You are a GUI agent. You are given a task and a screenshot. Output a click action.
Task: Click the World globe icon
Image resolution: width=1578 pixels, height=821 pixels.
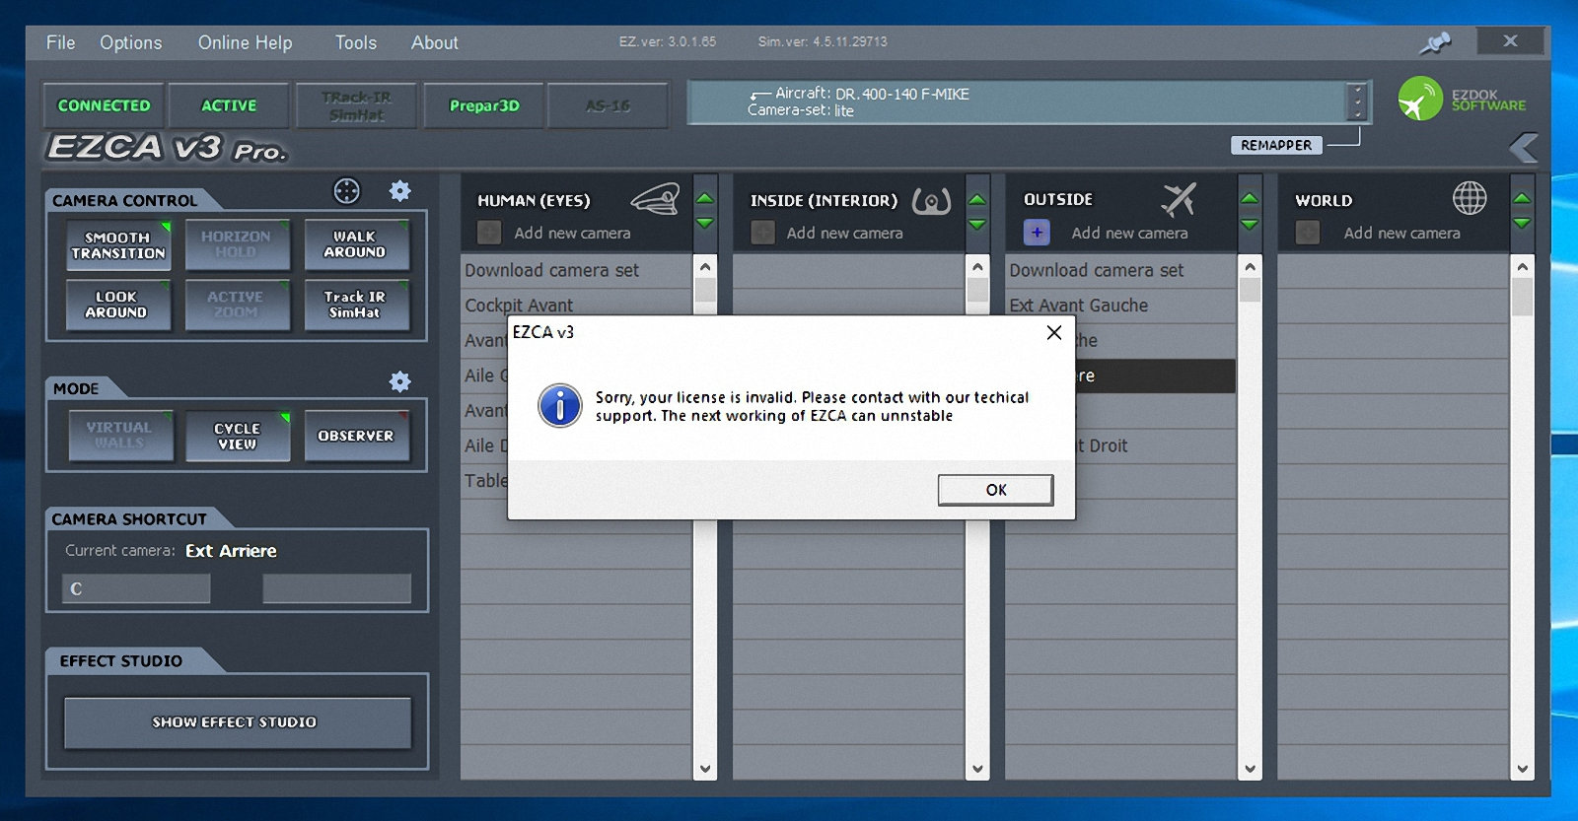click(x=1470, y=198)
